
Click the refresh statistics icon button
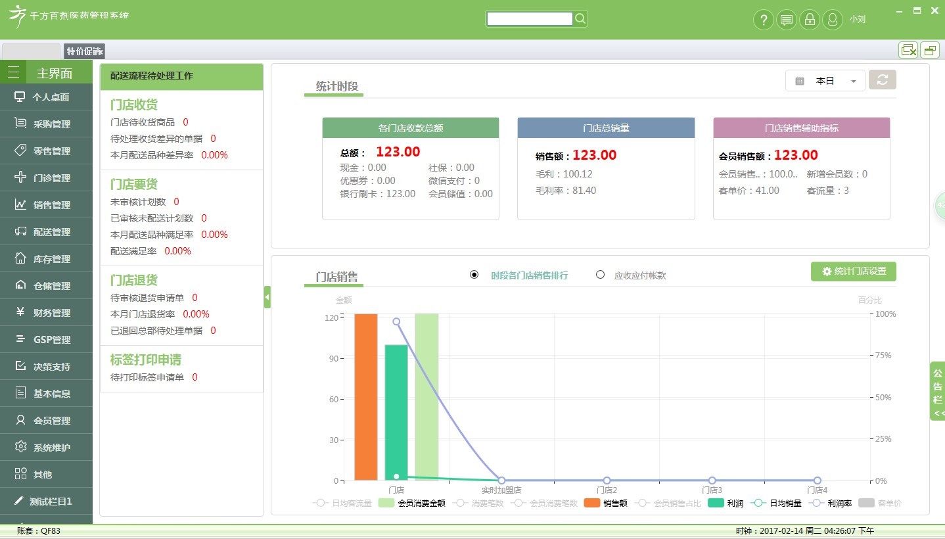(x=882, y=80)
